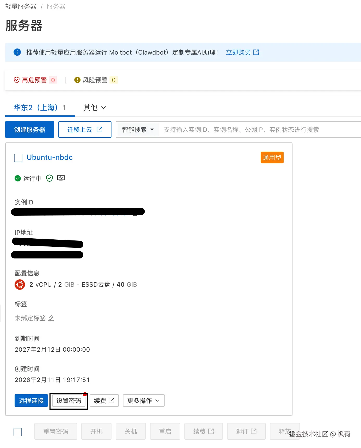Click the 迁移上云 button

(85, 129)
